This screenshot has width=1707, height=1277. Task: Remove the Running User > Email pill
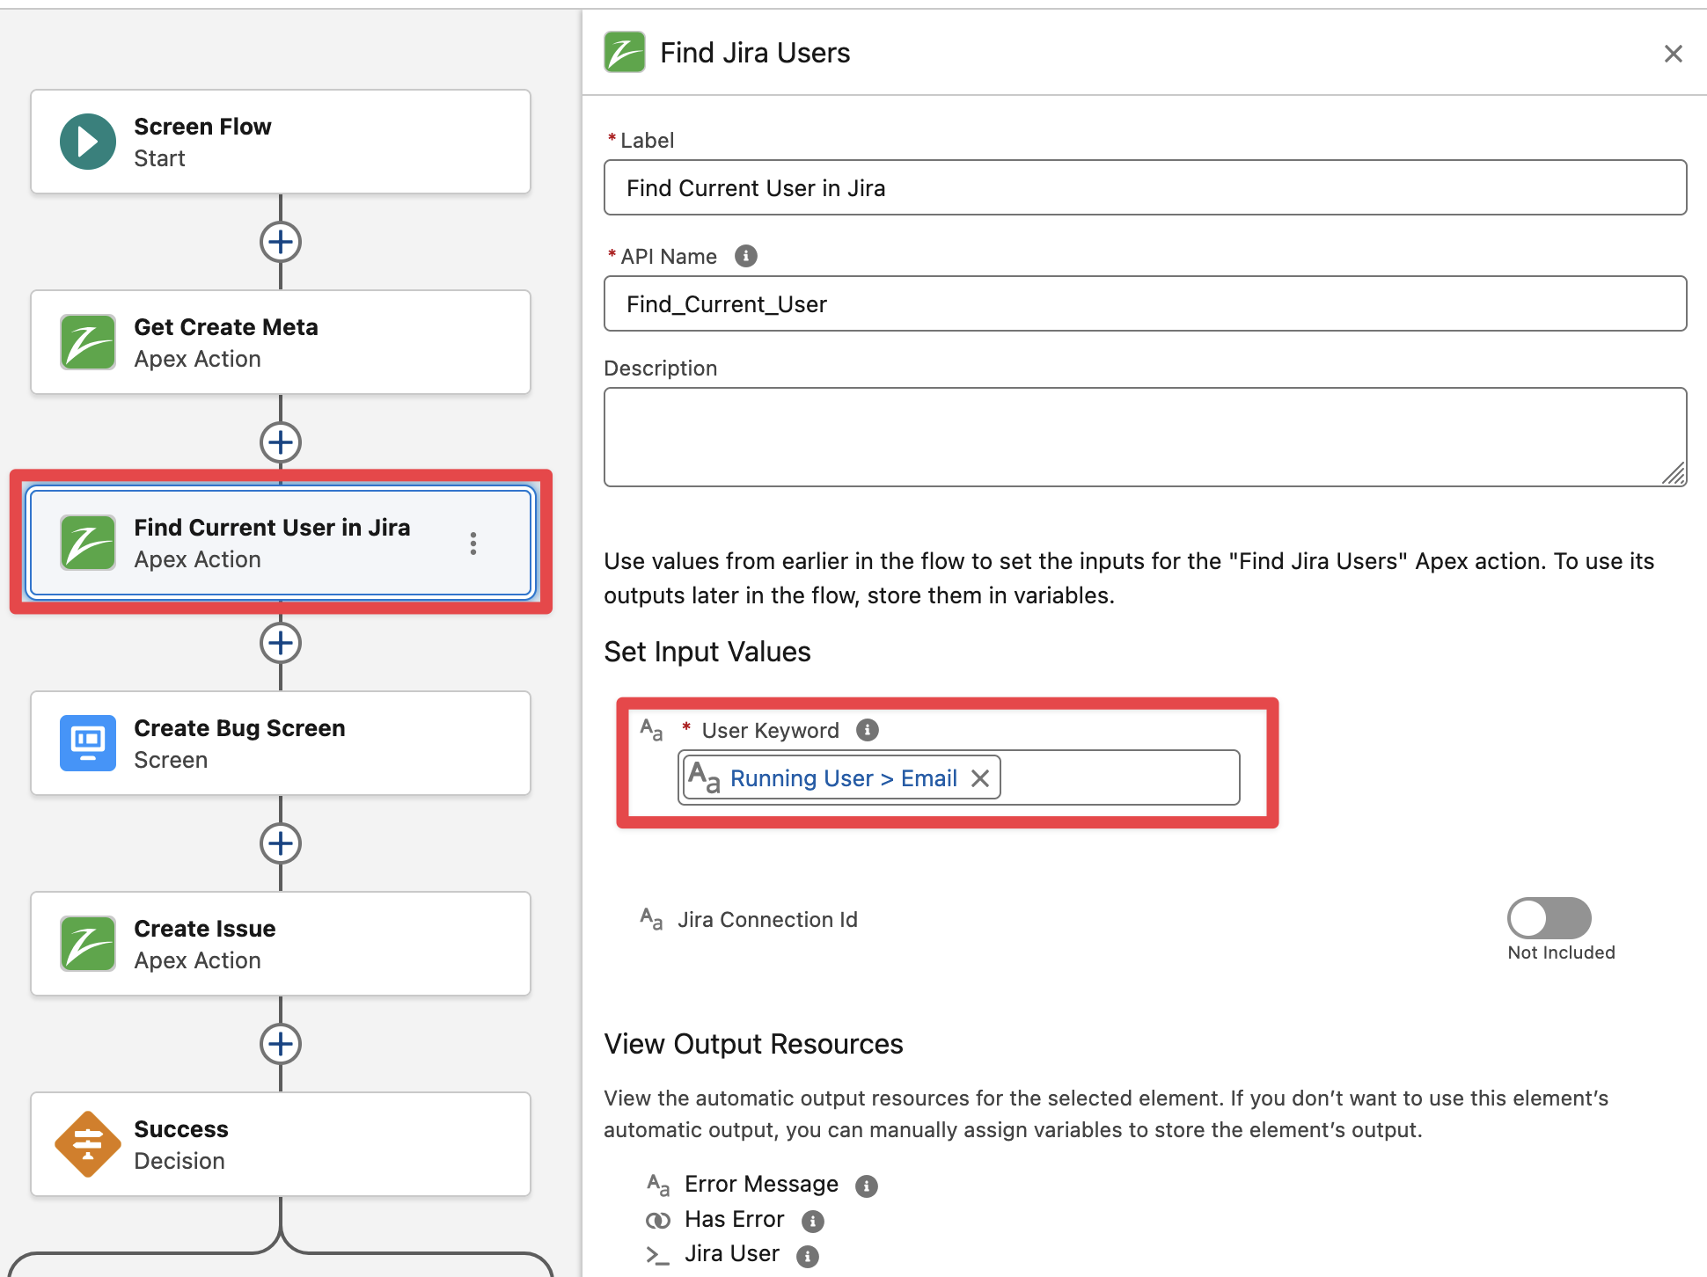point(980,778)
